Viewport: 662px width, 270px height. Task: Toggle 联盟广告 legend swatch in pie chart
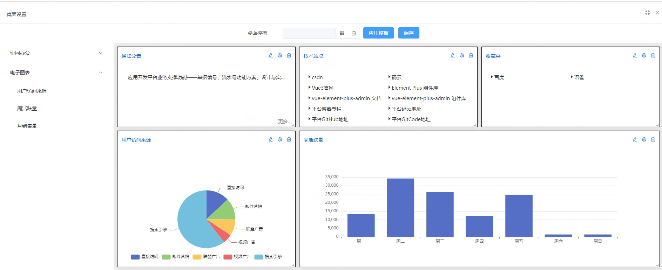coord(197,257)
